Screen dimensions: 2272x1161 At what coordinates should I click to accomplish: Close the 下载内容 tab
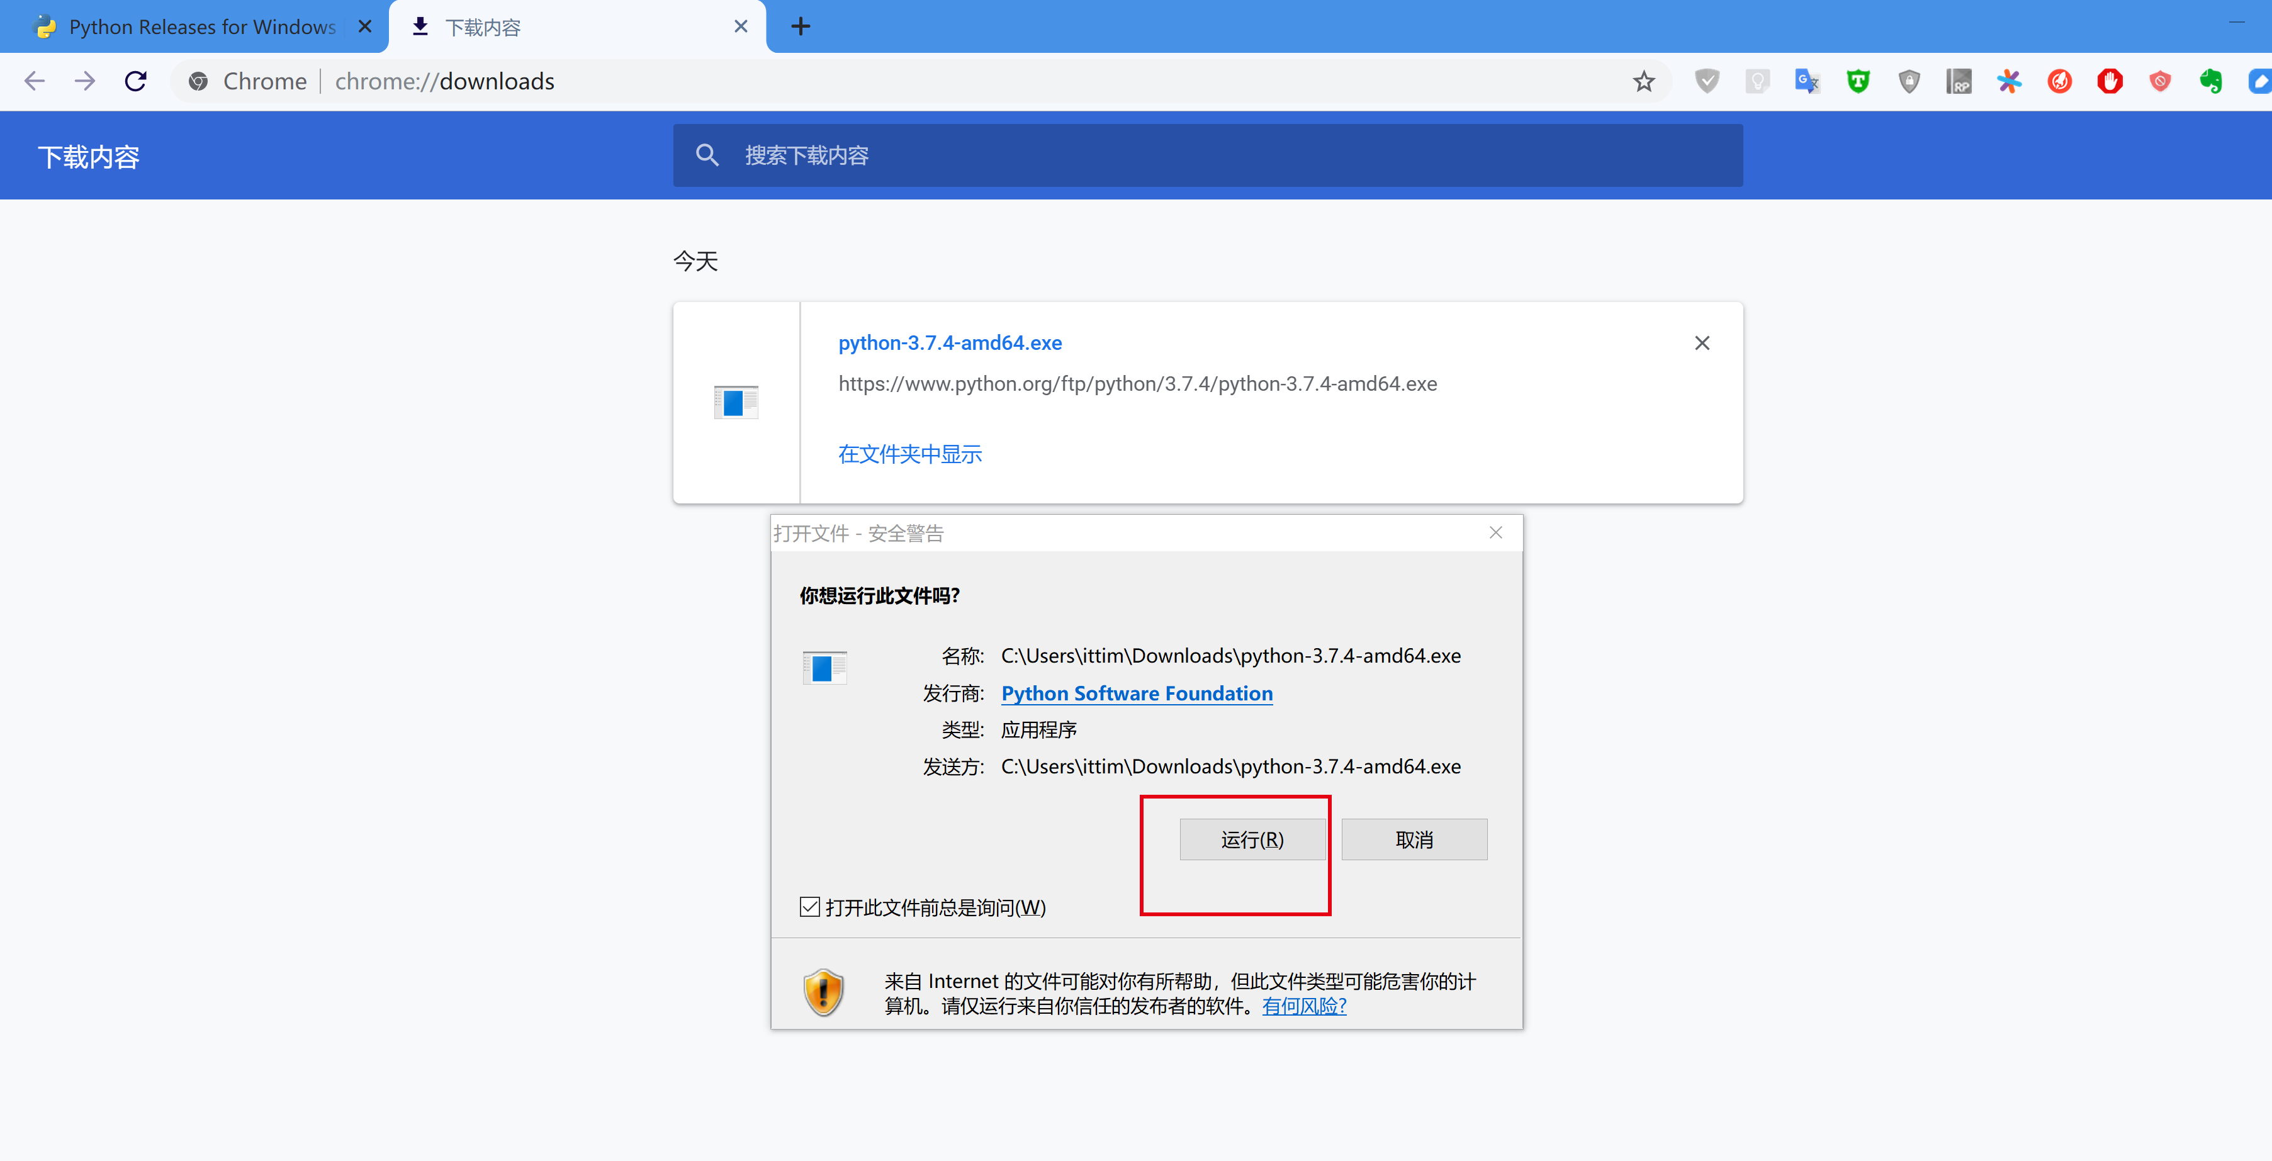tap(741, 26)
